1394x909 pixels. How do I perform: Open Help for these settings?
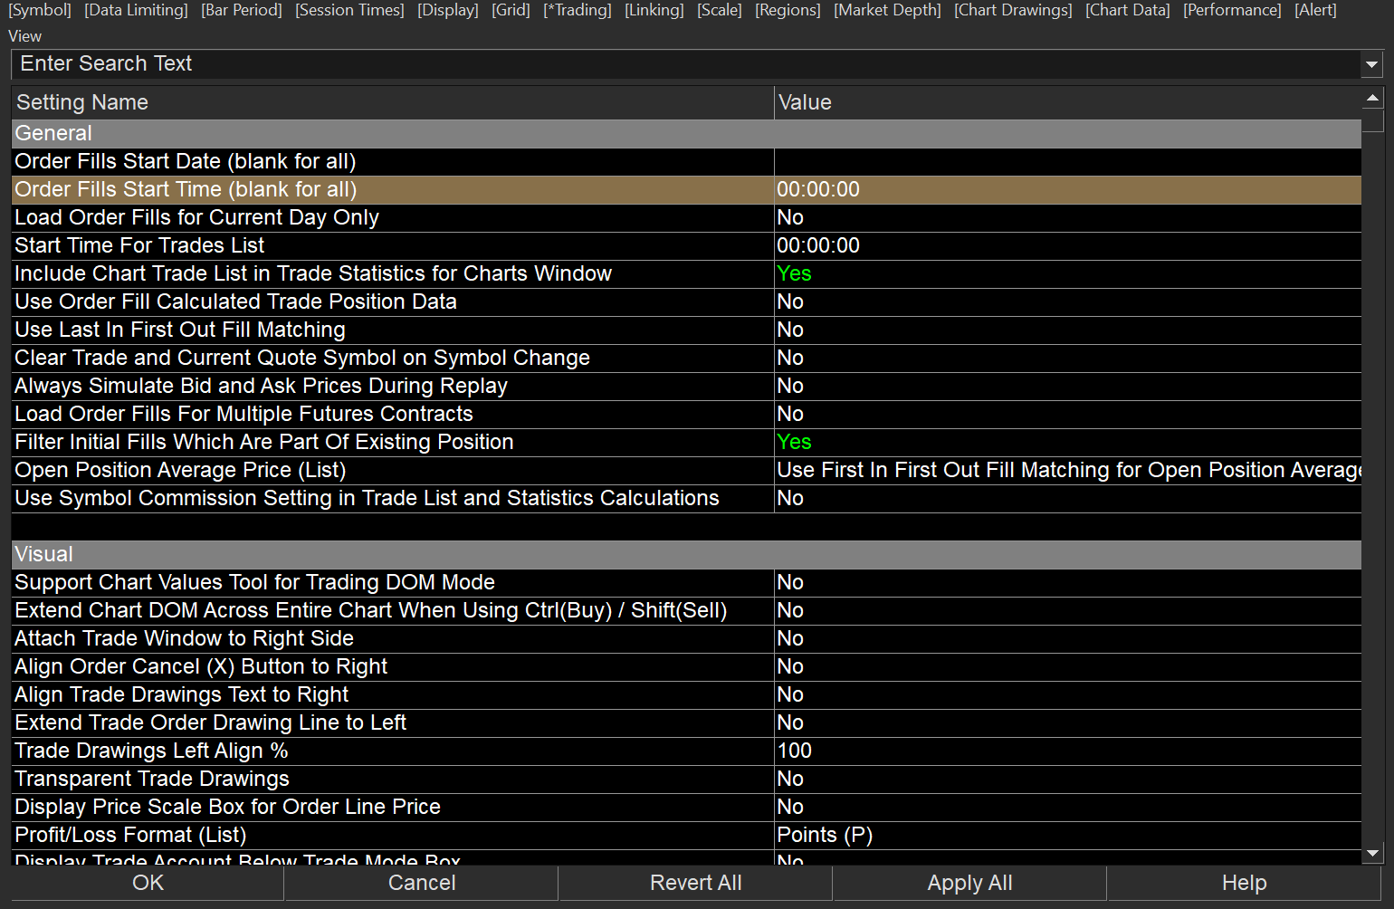[1245, 883]
